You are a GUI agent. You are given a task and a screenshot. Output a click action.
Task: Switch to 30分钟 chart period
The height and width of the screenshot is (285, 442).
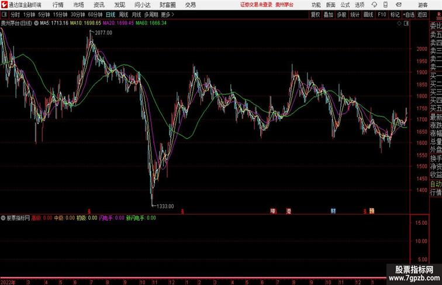pos(78,15)
